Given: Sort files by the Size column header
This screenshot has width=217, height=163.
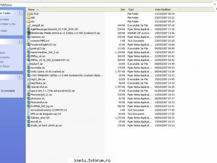Looking at the screenshot, I should (115, 10).
